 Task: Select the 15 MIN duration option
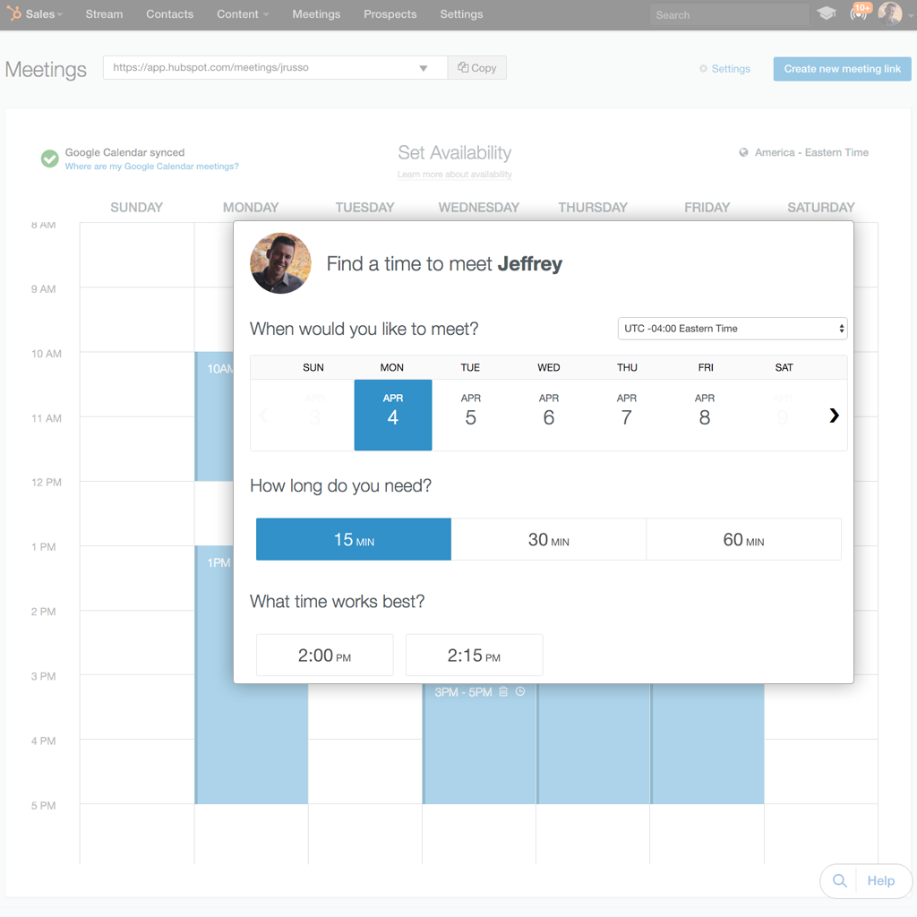[x=353, y=539]
